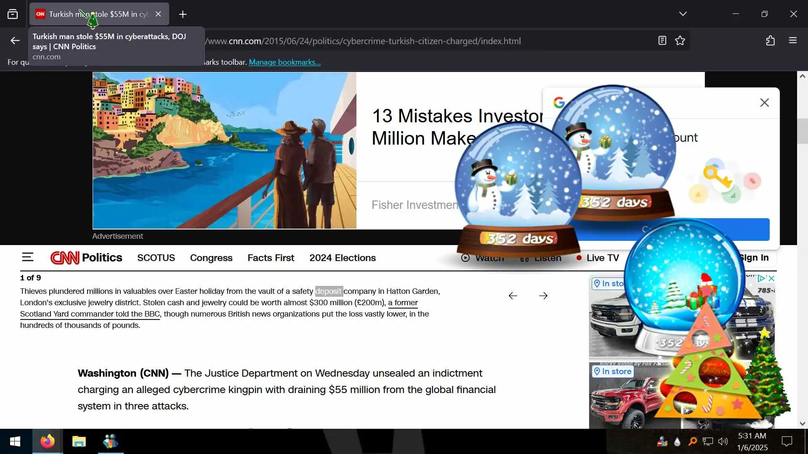Show previous gallery slide arrow
808x454 pixels.
pos(513,296)
